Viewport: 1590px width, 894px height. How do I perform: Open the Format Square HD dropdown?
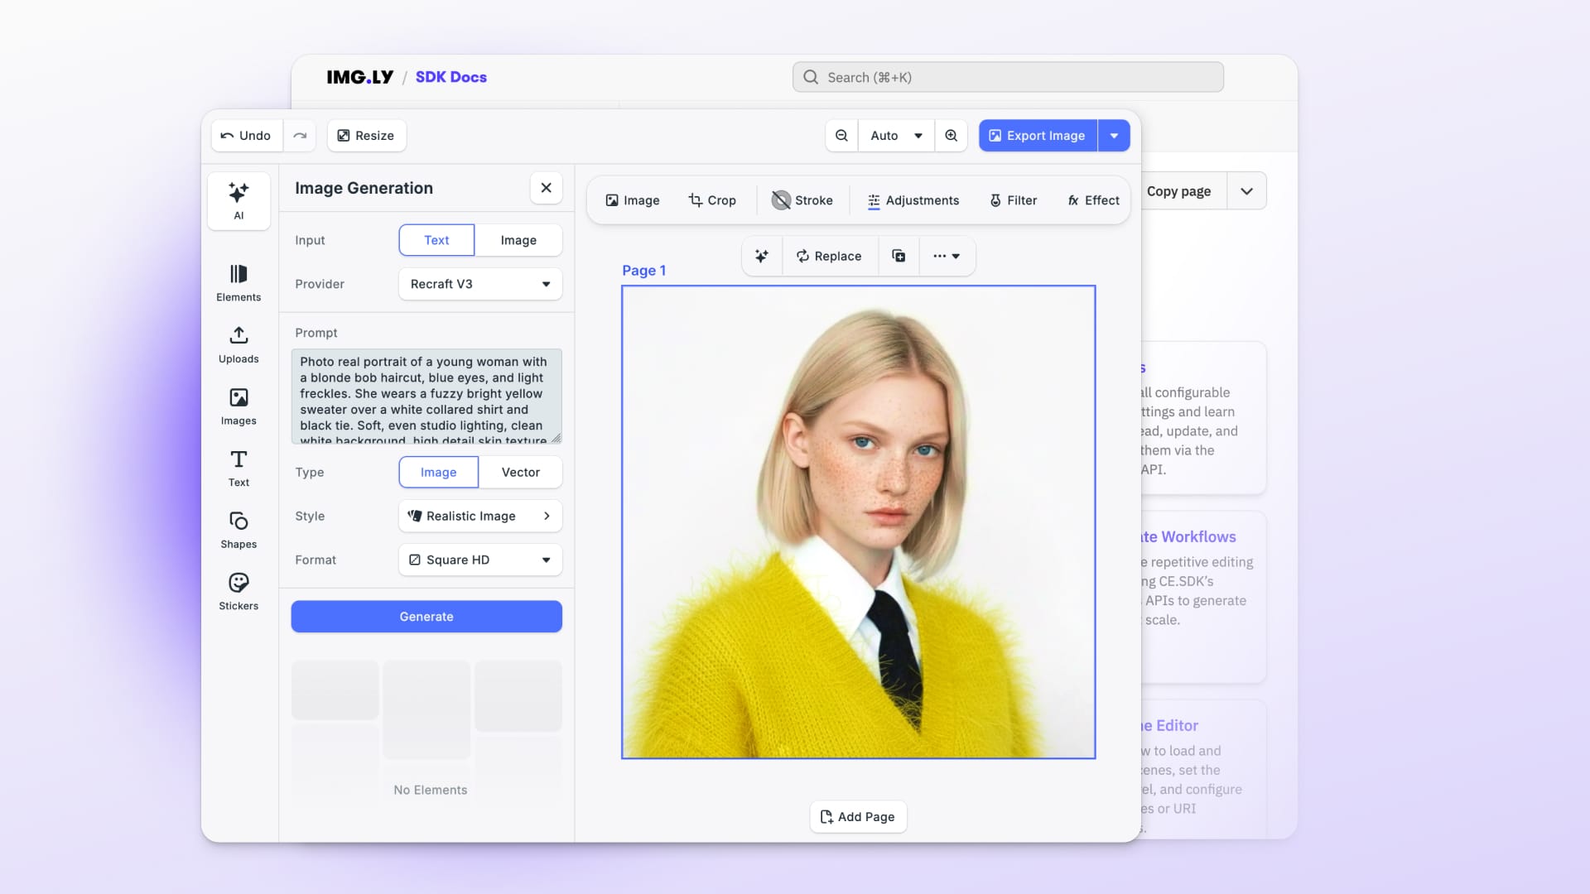[480, 560]
